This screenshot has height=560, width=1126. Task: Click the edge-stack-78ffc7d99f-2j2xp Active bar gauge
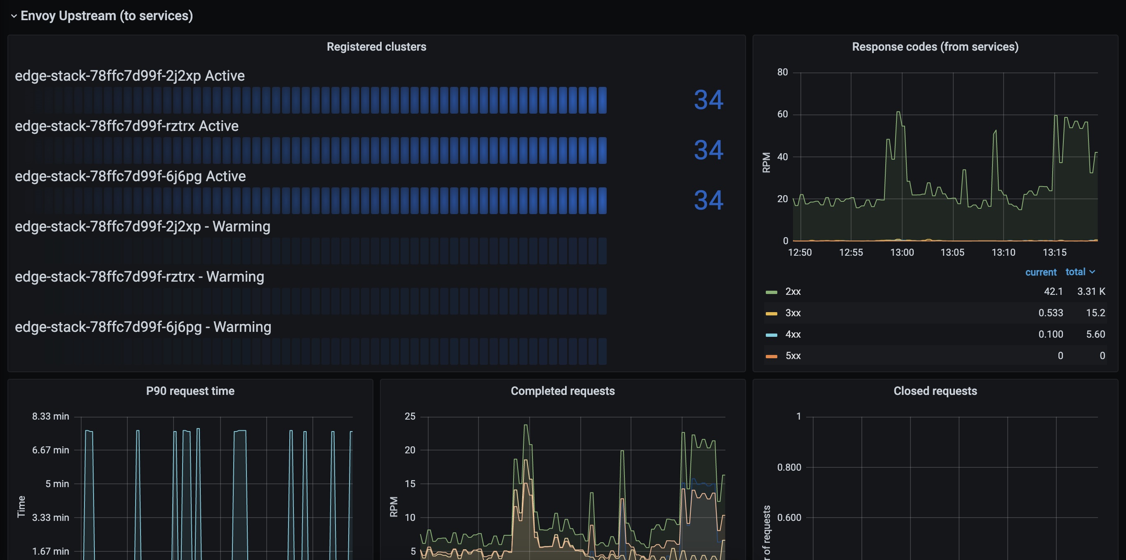coord(324,100)
